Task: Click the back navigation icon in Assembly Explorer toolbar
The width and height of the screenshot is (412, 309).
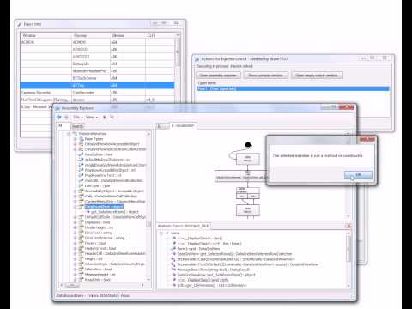Action: 59,117
